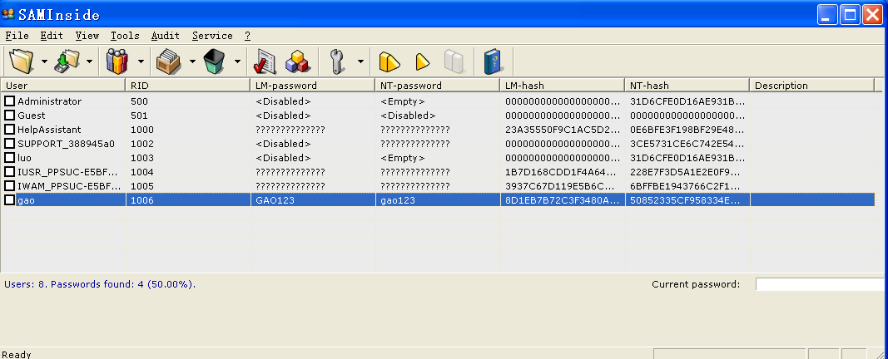The width and height of the screenshot is (888, 359).
Task: Sort by the LM-hash column header
Action: (x=563, y=86)
